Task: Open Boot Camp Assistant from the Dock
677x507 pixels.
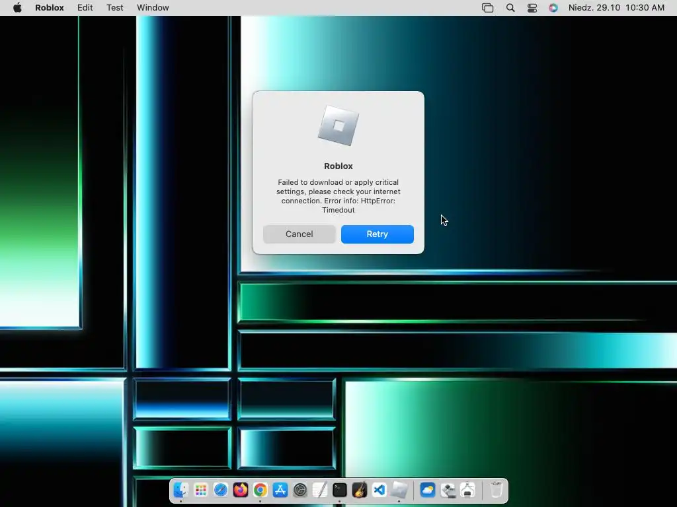Action: tap(448, 490)
